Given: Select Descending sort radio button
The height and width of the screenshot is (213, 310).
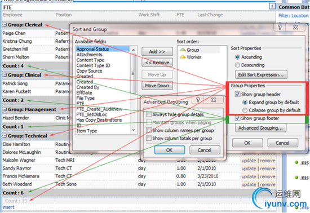Looking at the screenshot, I should (x=237, y=65).
